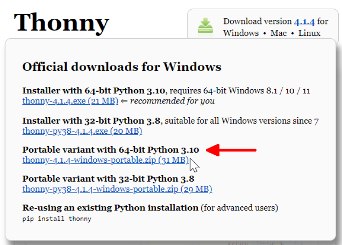The image size is (342, 245).
Task: Select Mac in the download platform list
Action: click(278, 33)
